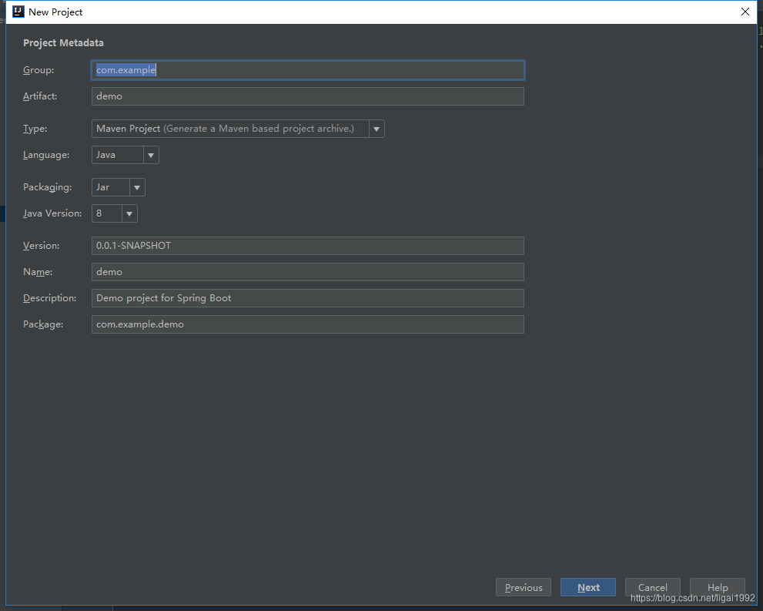Open the Type dropdown arrow
This screenshot has height=611, width=763.
tap(376, 129)
